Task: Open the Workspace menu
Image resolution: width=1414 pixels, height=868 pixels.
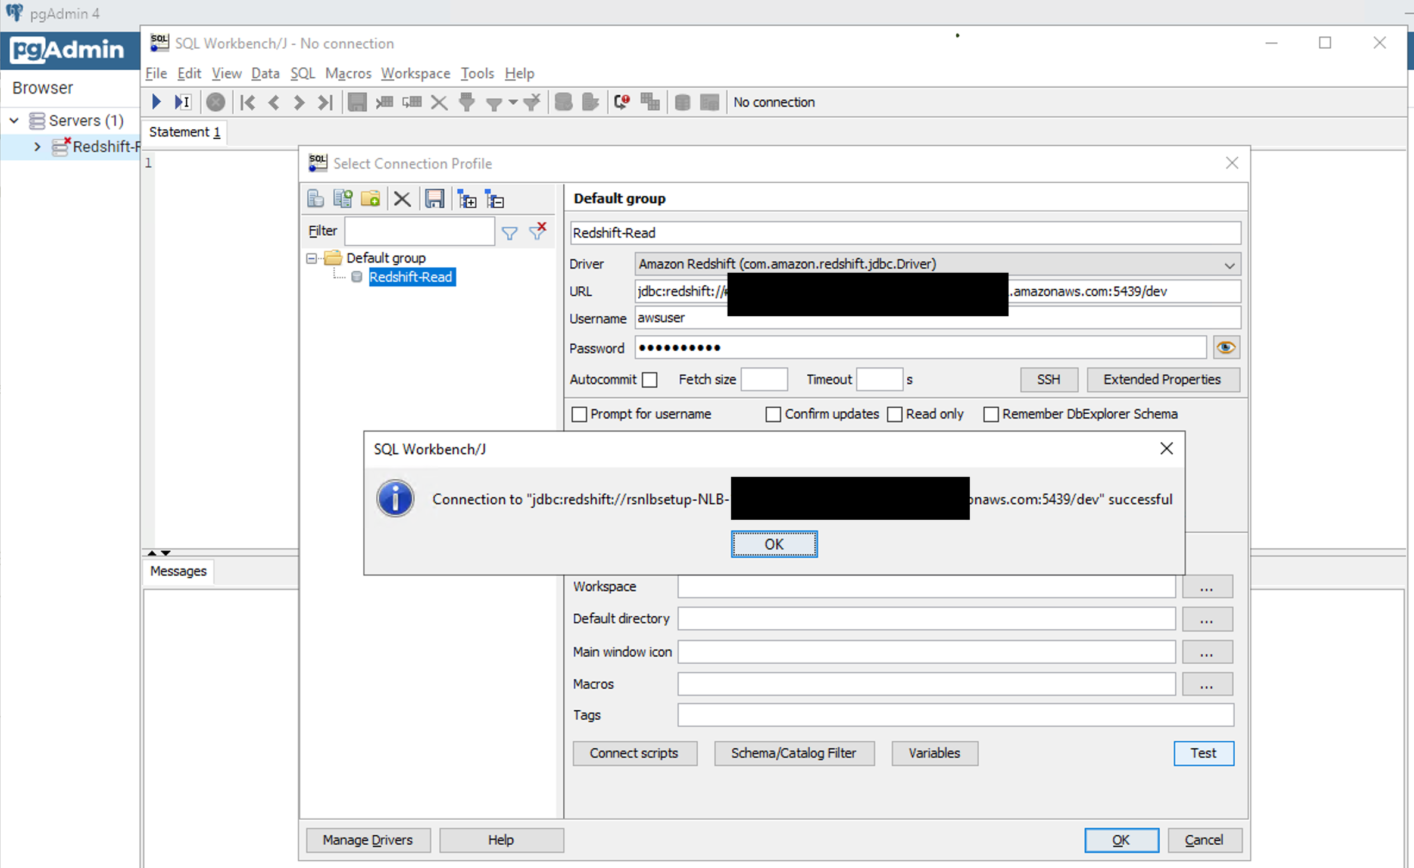Action: 415,73
